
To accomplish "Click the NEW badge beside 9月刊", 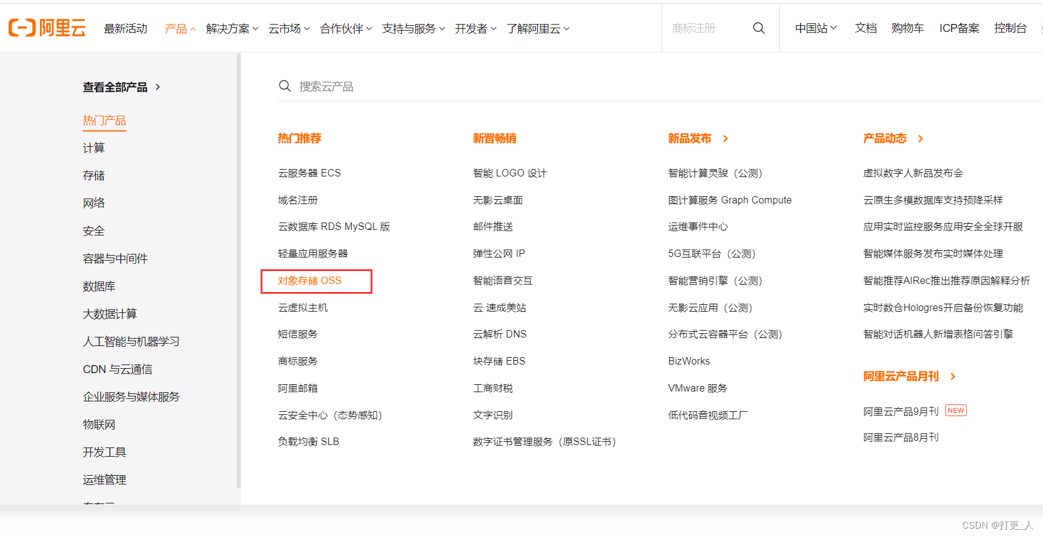I will point(955,411).
